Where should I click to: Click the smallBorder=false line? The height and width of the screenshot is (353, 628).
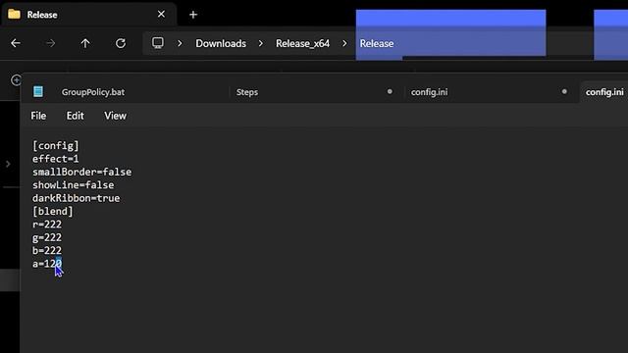(81, 173)
